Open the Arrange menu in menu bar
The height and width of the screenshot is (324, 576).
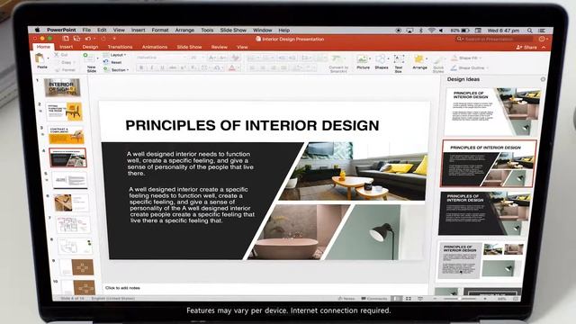(x=184, y=30)
